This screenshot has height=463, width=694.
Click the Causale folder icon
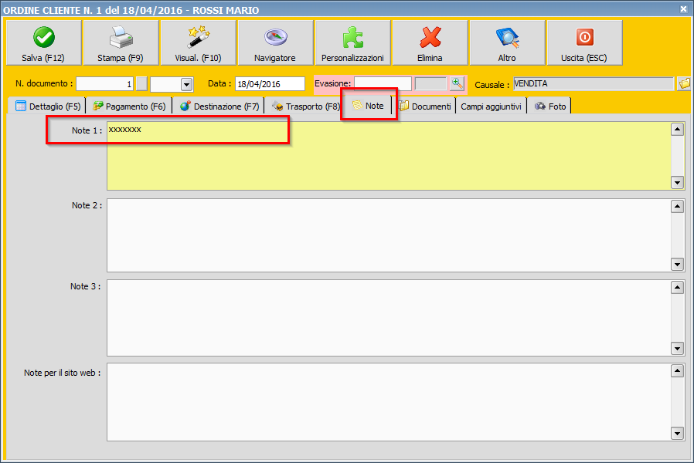[684, 83]
